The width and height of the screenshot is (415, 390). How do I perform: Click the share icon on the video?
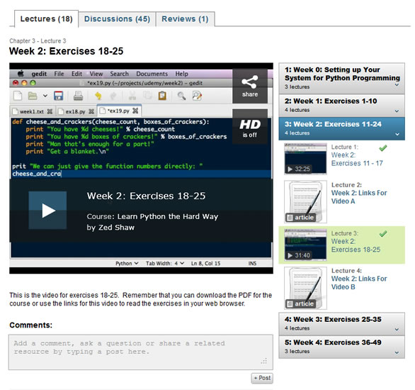(x=249, y=86)
